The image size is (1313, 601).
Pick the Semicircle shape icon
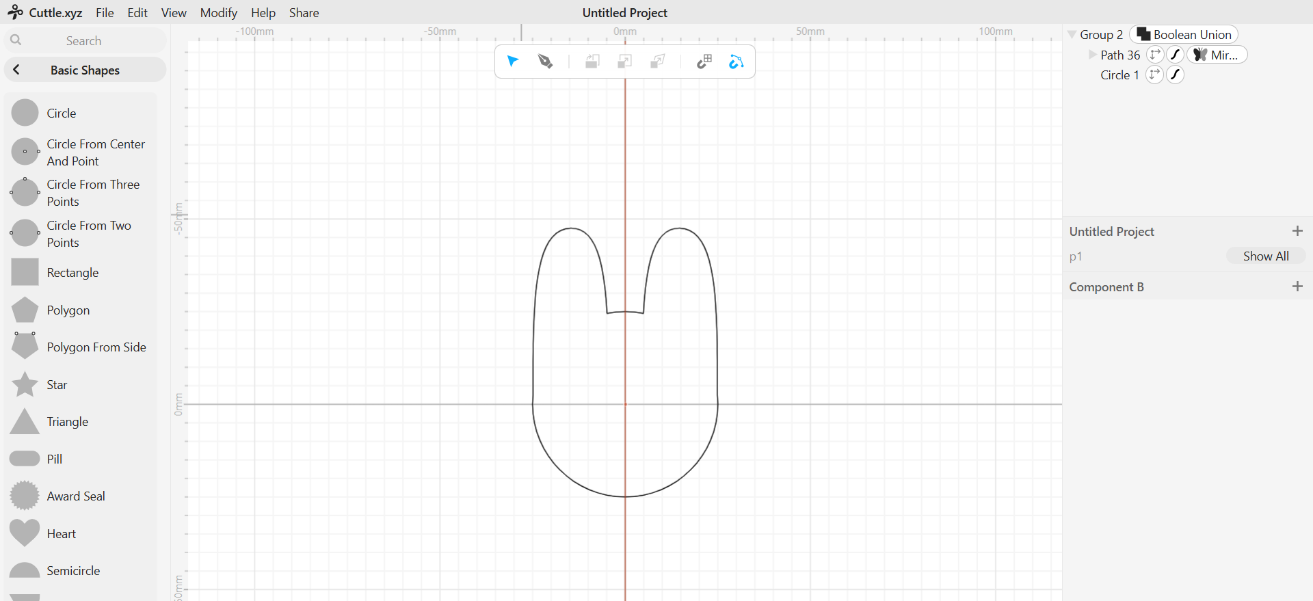coord(25,570)
